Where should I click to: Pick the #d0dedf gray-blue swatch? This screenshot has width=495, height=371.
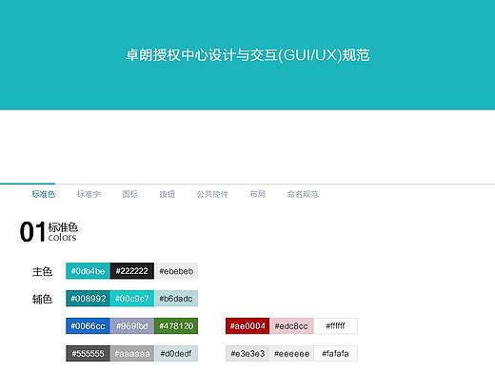tap(176, 354)
